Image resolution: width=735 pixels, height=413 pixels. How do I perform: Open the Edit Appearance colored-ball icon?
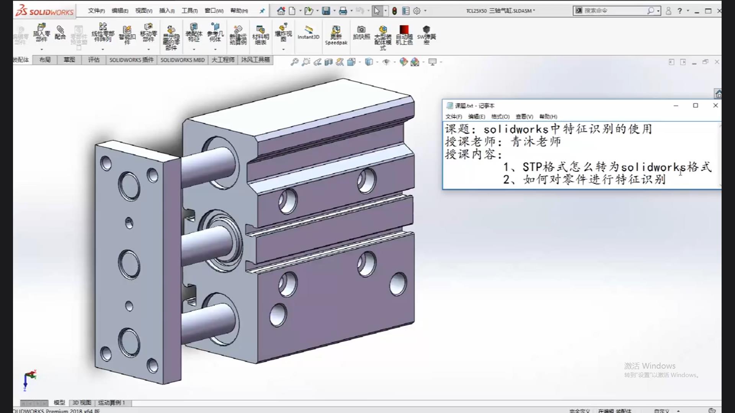click(x=403, y=62)
